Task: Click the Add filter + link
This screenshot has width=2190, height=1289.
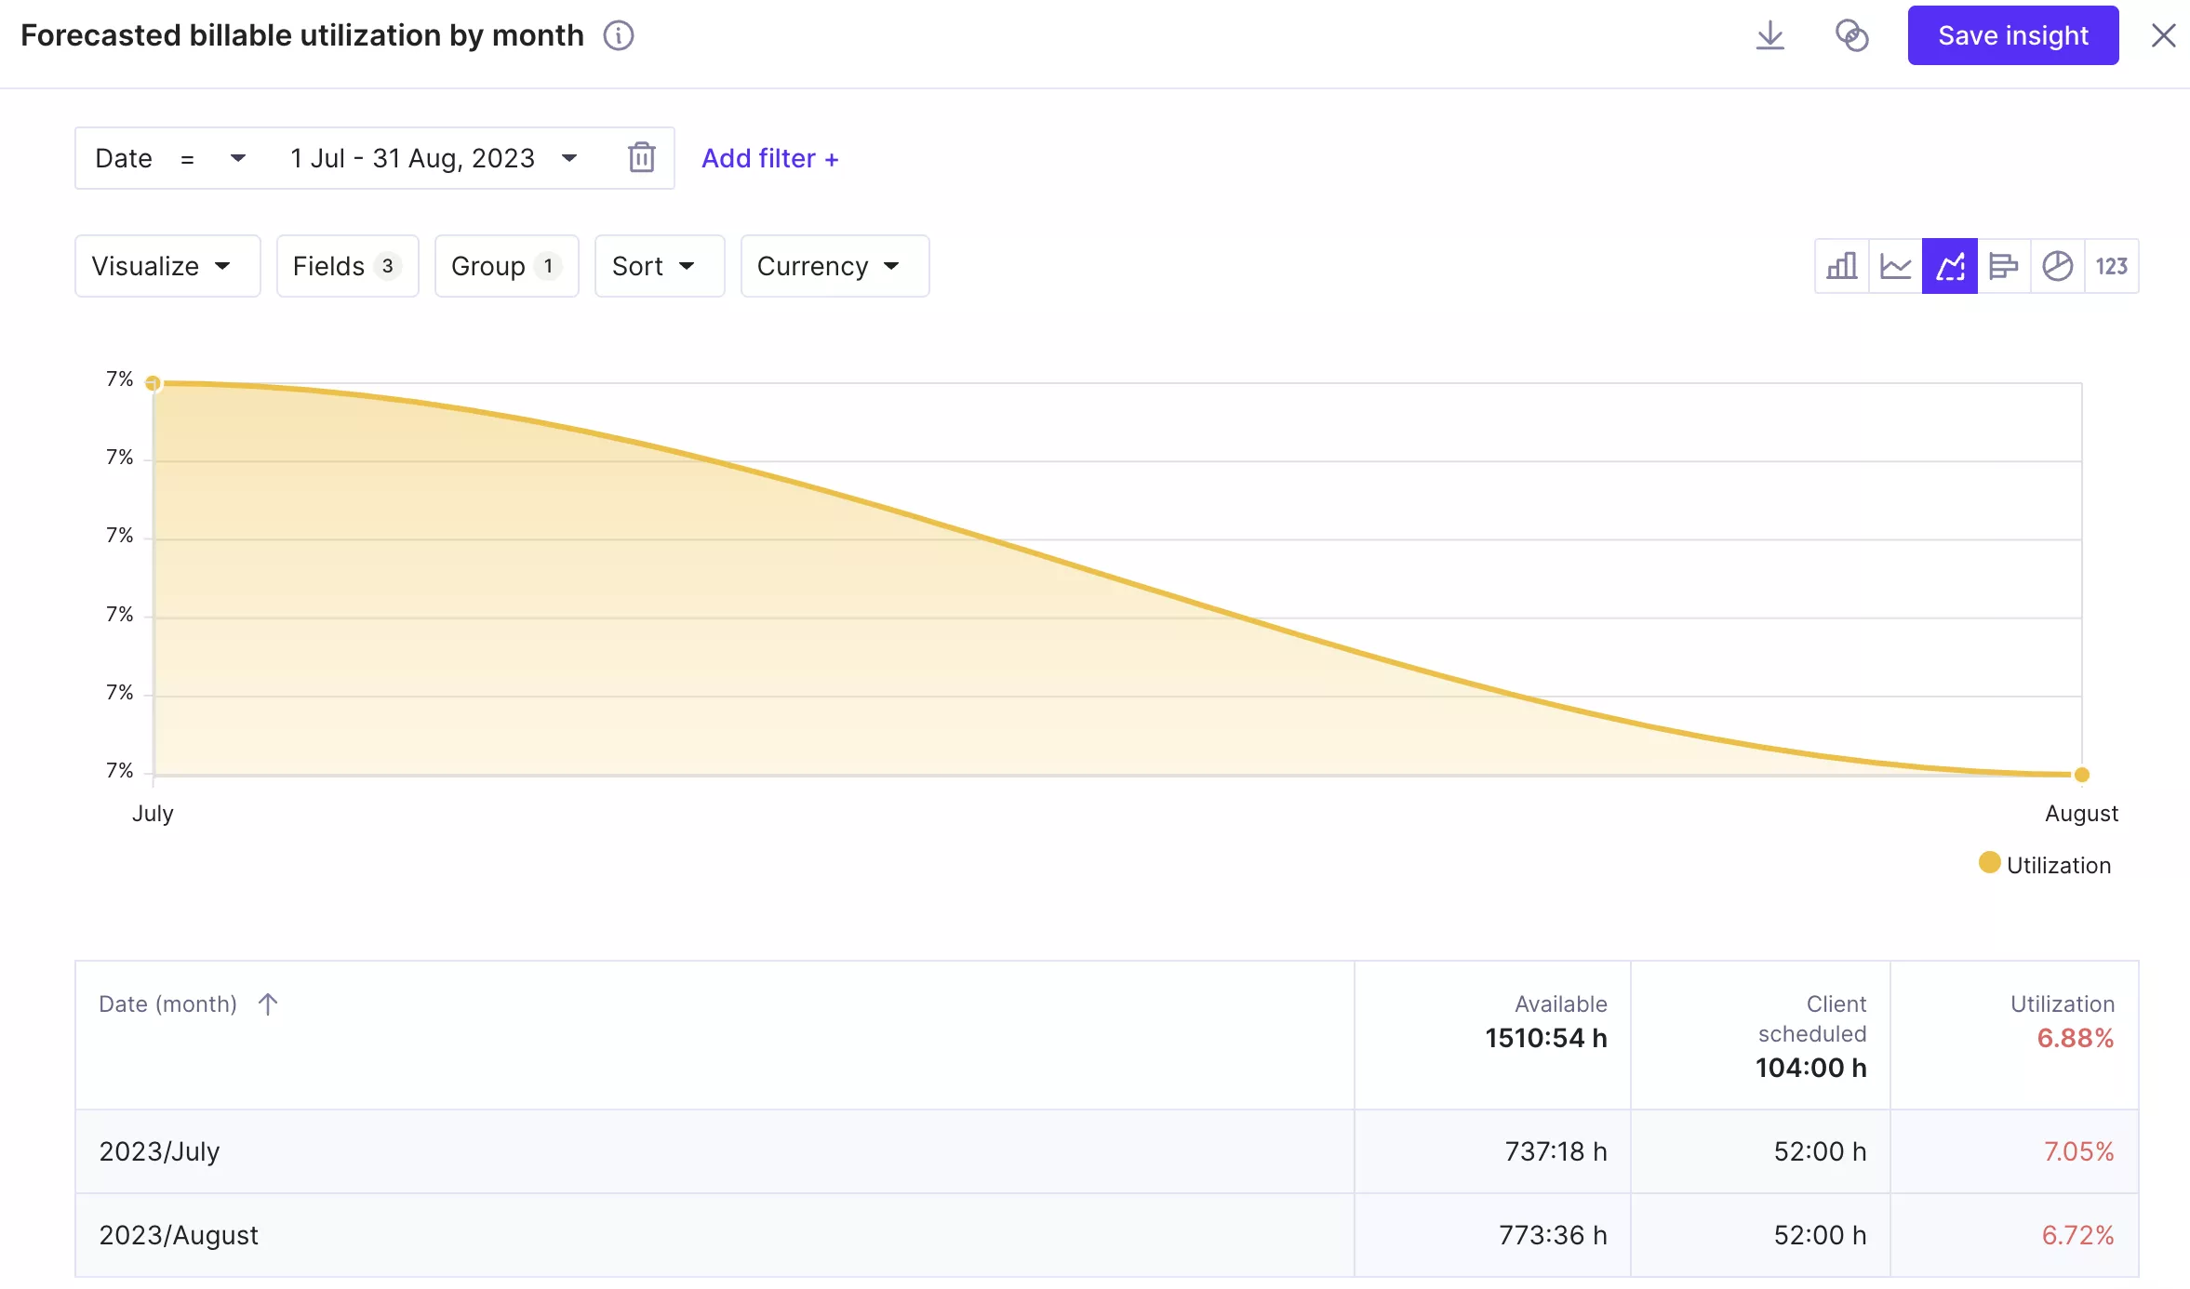Action: click(x=769, y=159)
